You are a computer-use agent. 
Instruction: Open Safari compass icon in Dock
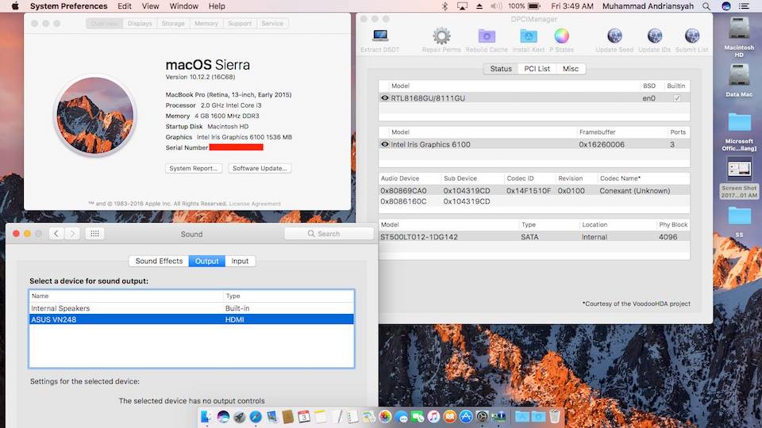coord(256,416)
